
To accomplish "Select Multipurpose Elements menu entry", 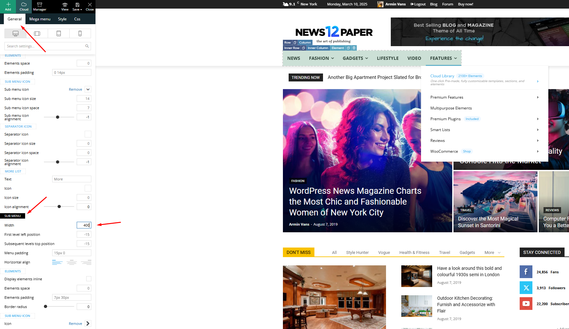I will pyautogui.click(x=451, y=108).
